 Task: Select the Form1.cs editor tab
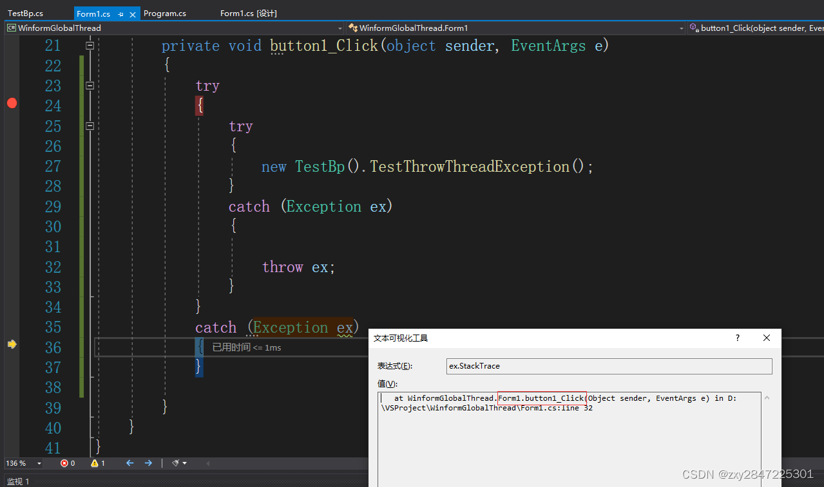(x=94, y=14)
